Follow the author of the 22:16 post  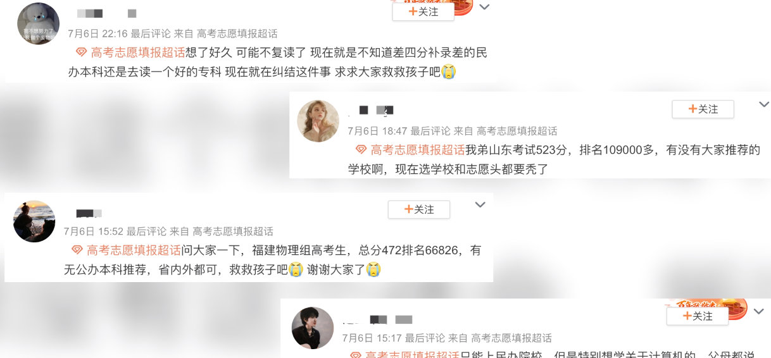click(x=423, y=11)
